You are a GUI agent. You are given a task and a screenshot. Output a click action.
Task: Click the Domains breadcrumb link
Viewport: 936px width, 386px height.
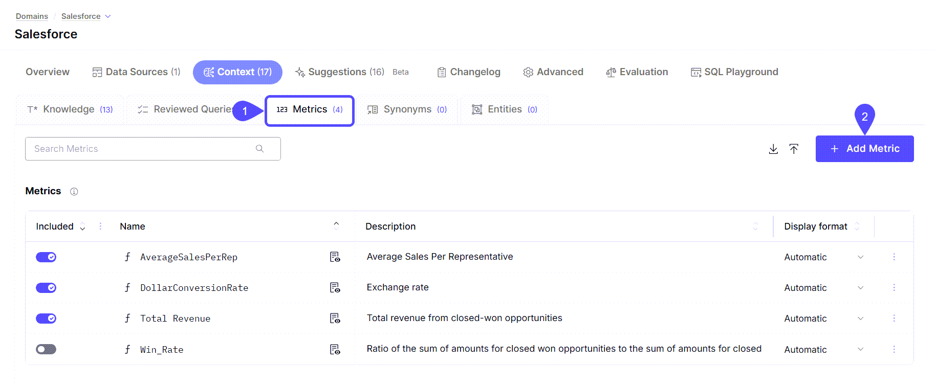click(x=32, y=16)
